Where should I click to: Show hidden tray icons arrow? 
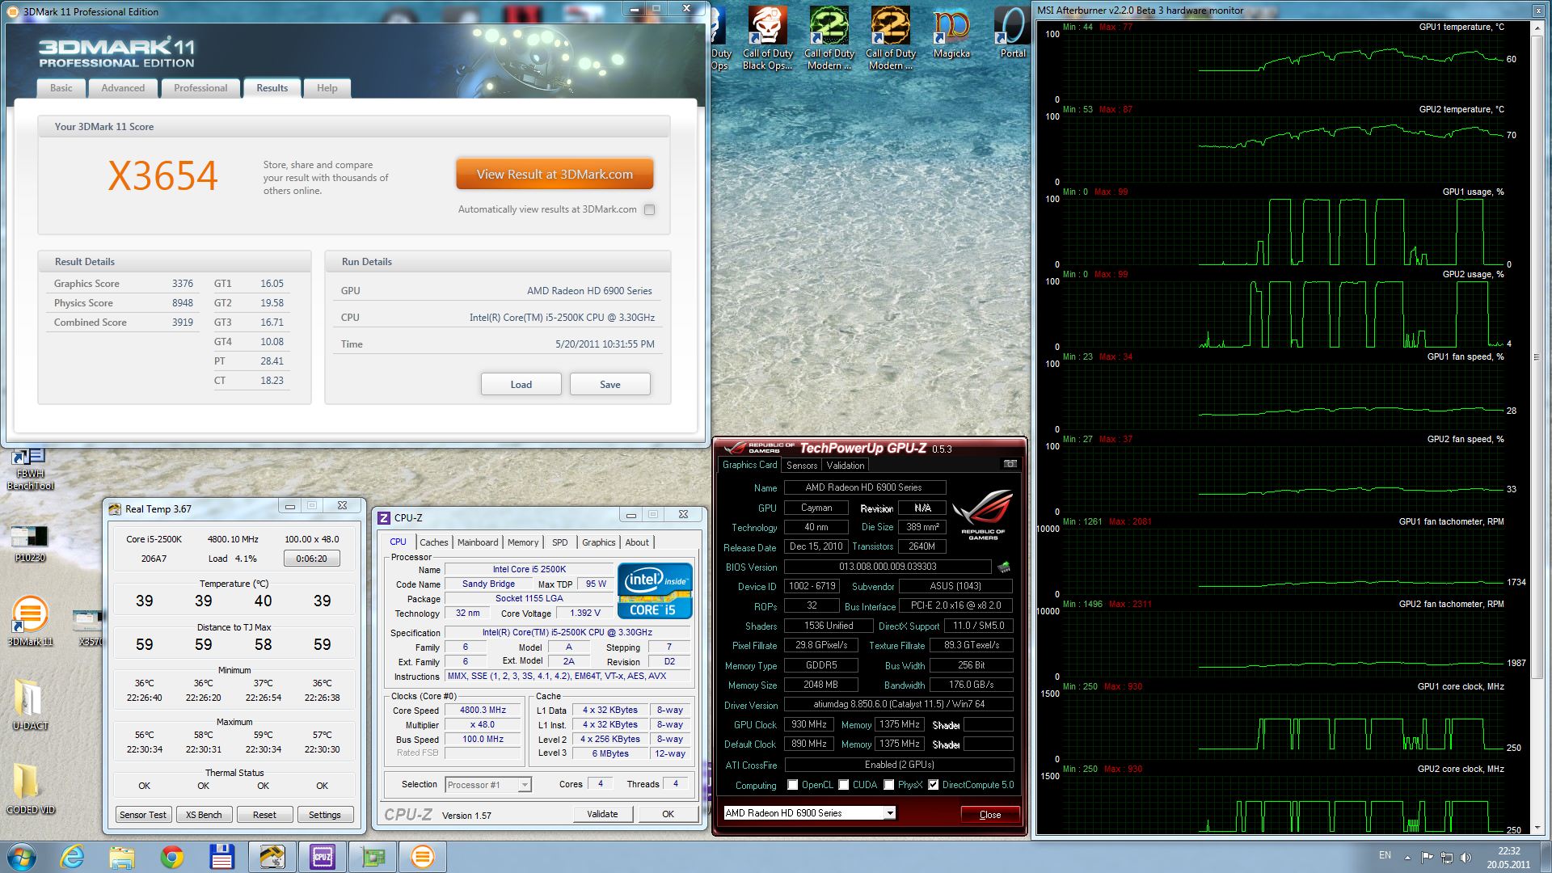coord(1407,857)
